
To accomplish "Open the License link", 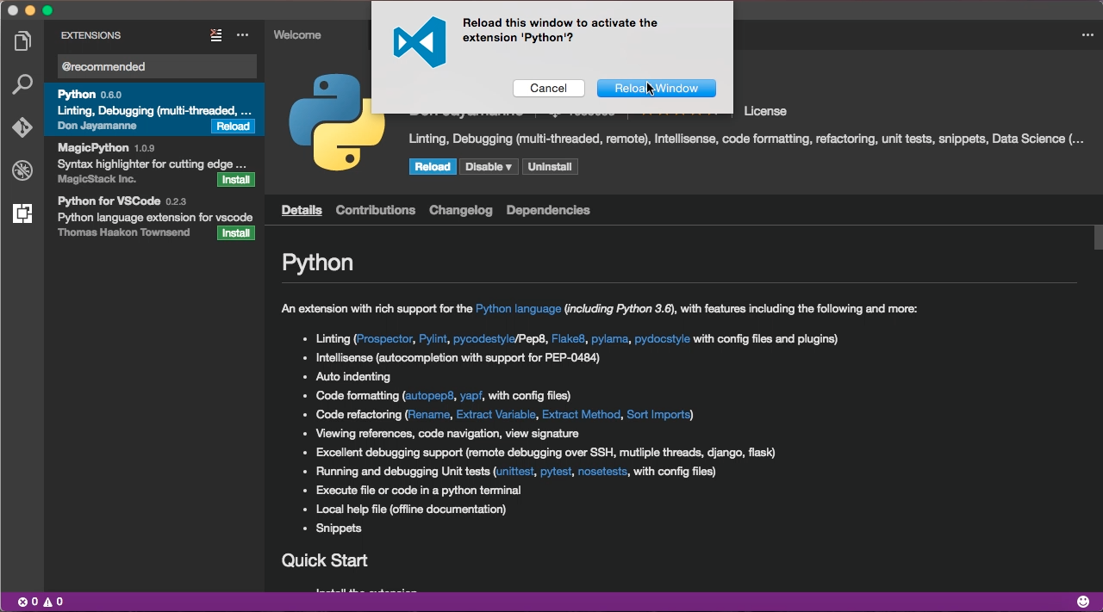I will tap(765, 111).
